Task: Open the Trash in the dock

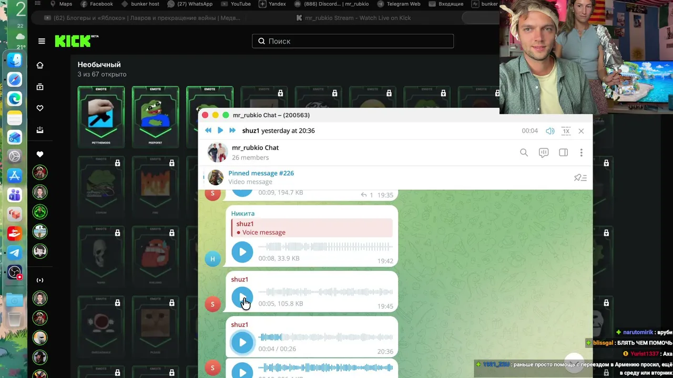Action: click(15, 318)
